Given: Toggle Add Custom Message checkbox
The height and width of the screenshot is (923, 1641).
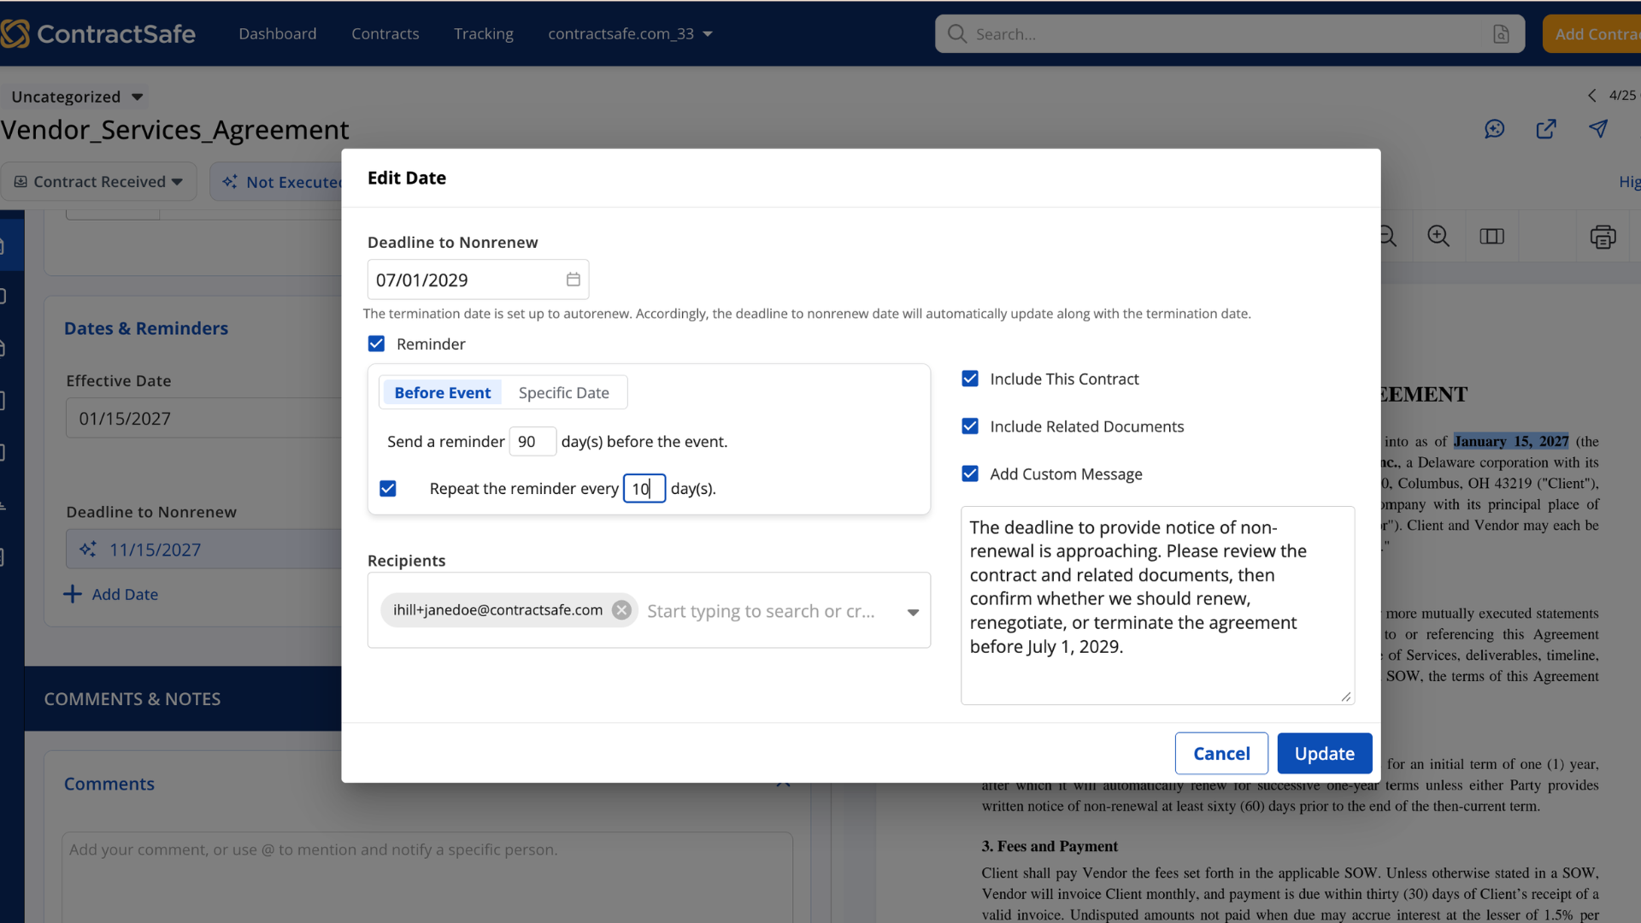Looking at the screenshot, I should coord(970,473).
